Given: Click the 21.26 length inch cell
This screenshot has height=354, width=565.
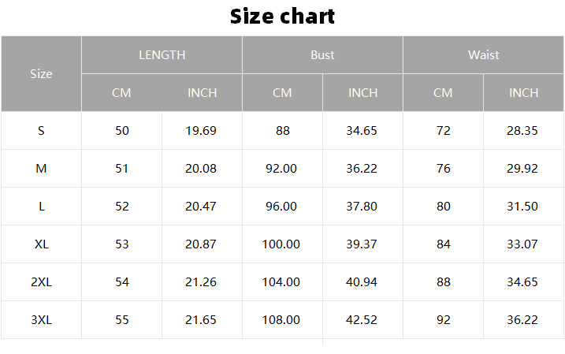Looking at the screenshot, I should (x=201, y=282).
